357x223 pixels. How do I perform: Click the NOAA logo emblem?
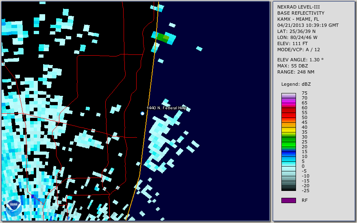click(x=14, y=208)
